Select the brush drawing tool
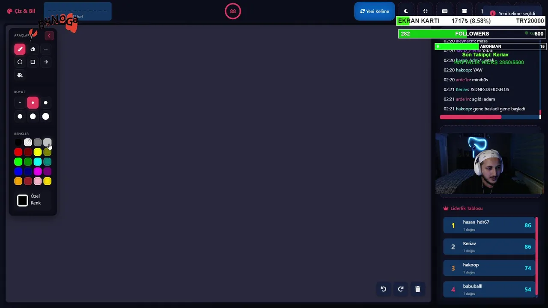 20,49
